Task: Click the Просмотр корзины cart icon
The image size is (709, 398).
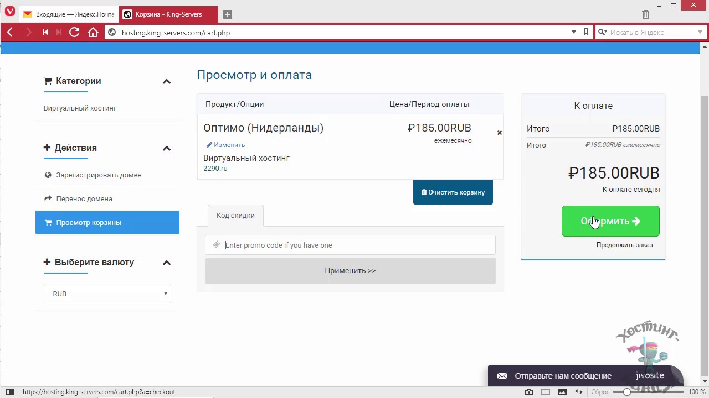Action: tap(48, 223)
